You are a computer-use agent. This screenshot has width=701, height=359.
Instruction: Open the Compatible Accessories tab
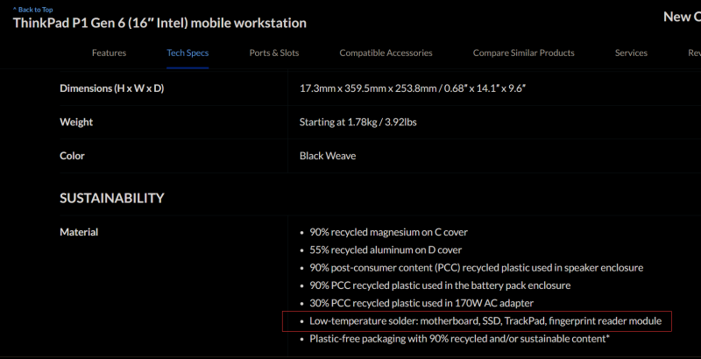(386, 53)
